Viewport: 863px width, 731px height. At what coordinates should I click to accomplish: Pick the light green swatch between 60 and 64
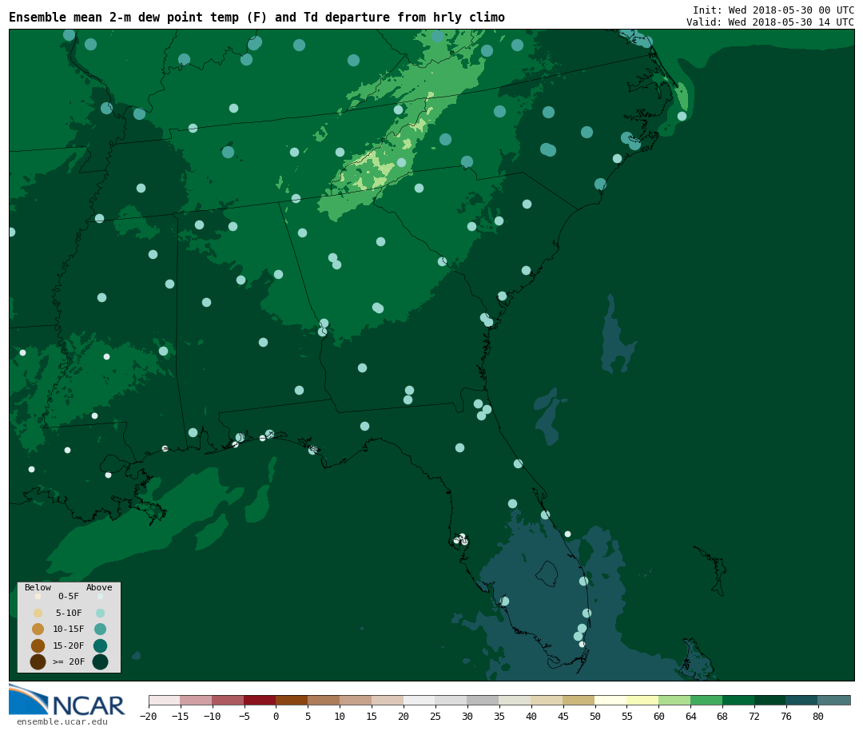pos(674,700)
